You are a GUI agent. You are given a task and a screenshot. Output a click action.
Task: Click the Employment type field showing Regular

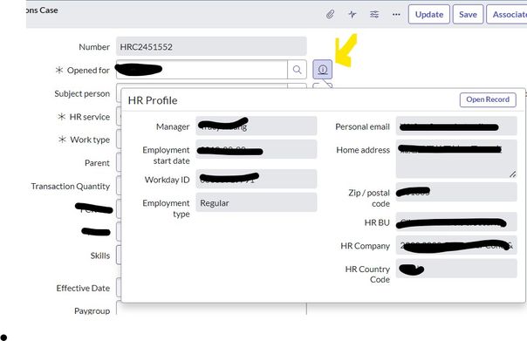click(257, 202)
